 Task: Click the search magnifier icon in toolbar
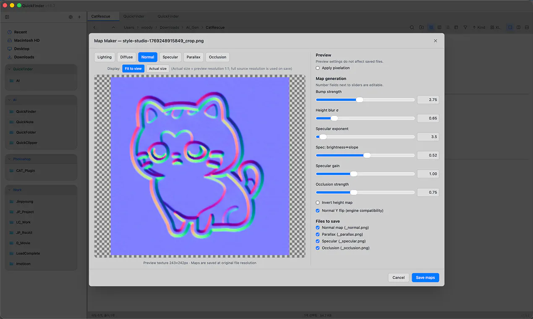(412, 27)
